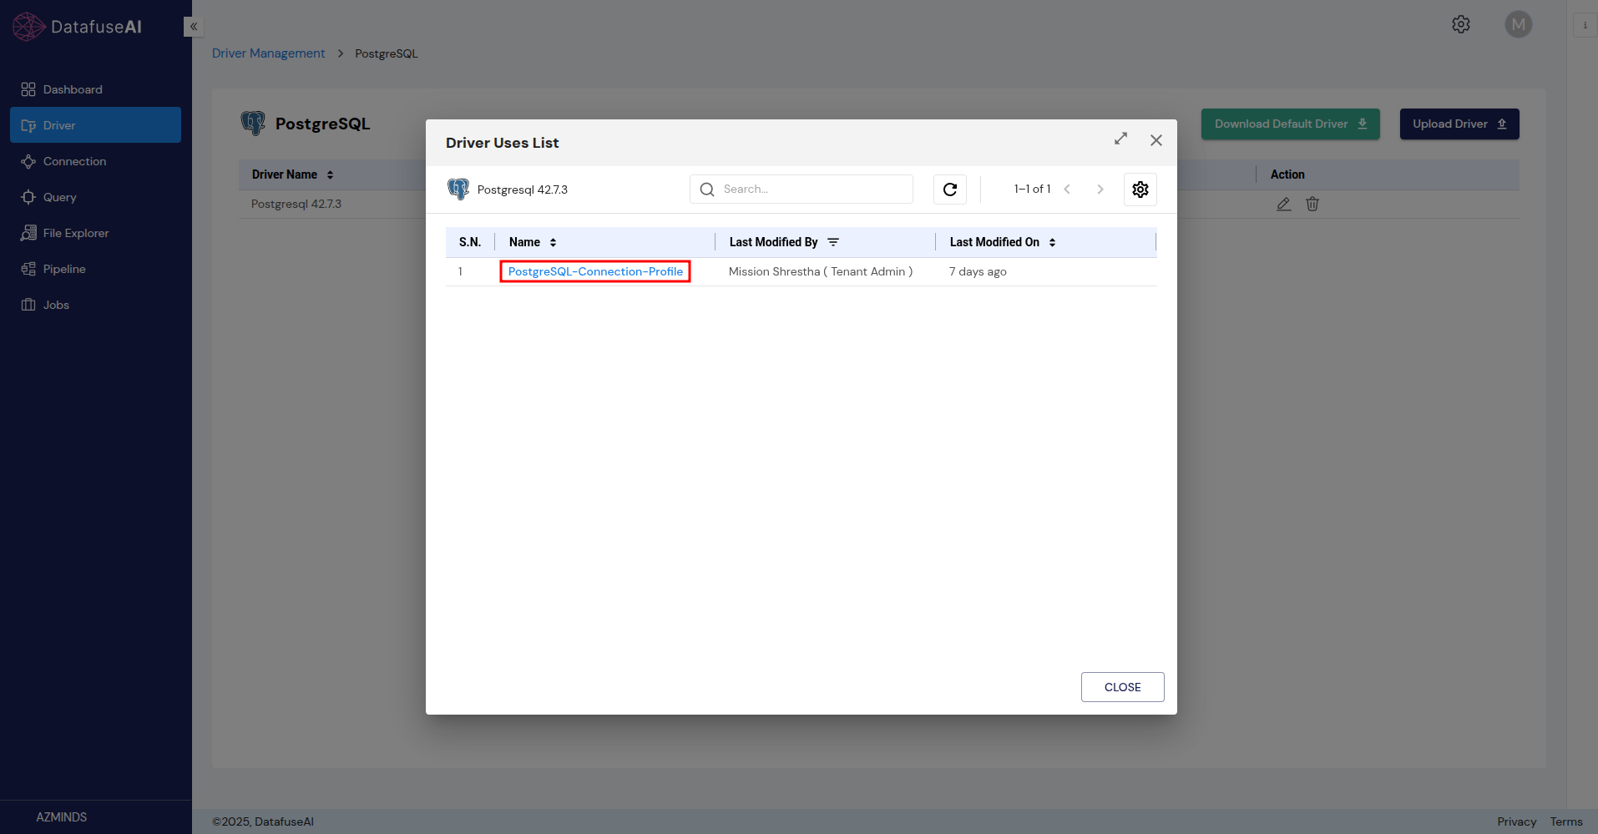Open table settings gear in the dialog
The image size is (1598, 834).
tap(1140, 190)
